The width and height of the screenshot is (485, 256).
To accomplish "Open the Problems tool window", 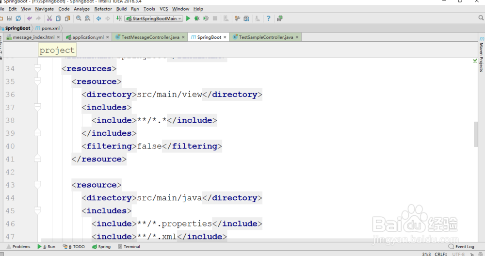I will pos(18,247).
